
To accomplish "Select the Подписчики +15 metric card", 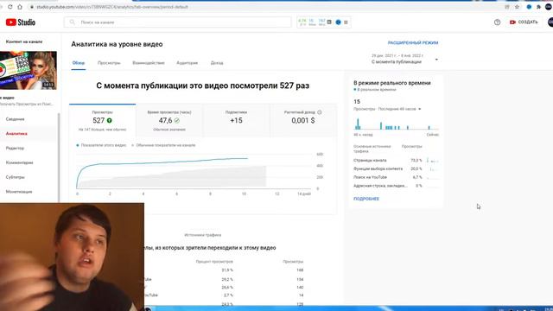I will (236, 120).
